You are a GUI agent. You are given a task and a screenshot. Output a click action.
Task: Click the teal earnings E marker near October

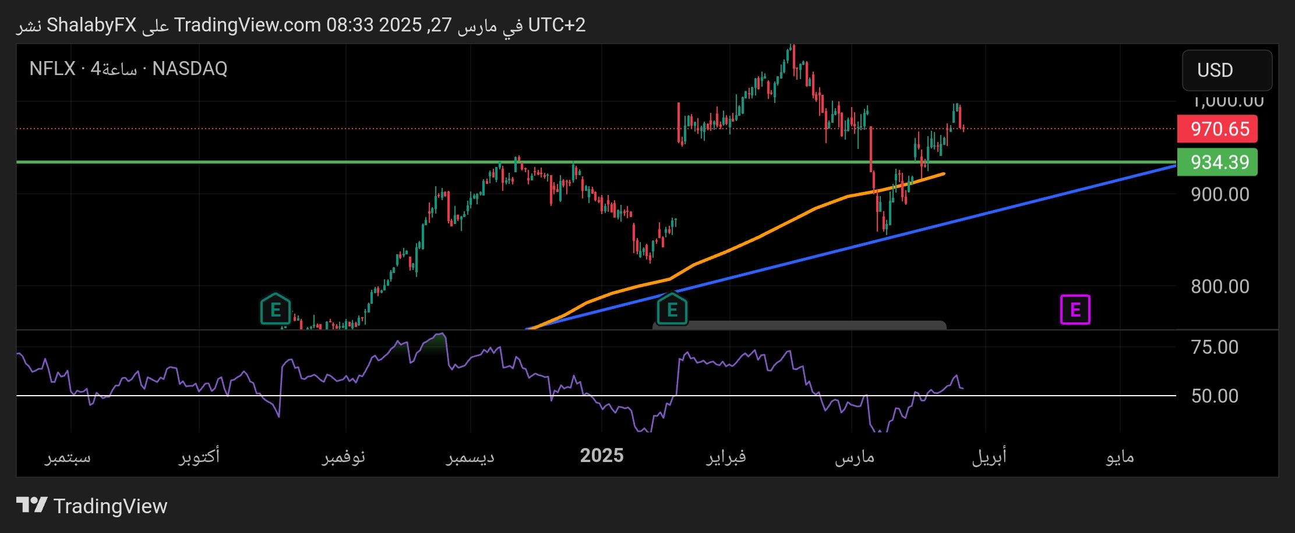pyautogui.click(x=276, y=309)
